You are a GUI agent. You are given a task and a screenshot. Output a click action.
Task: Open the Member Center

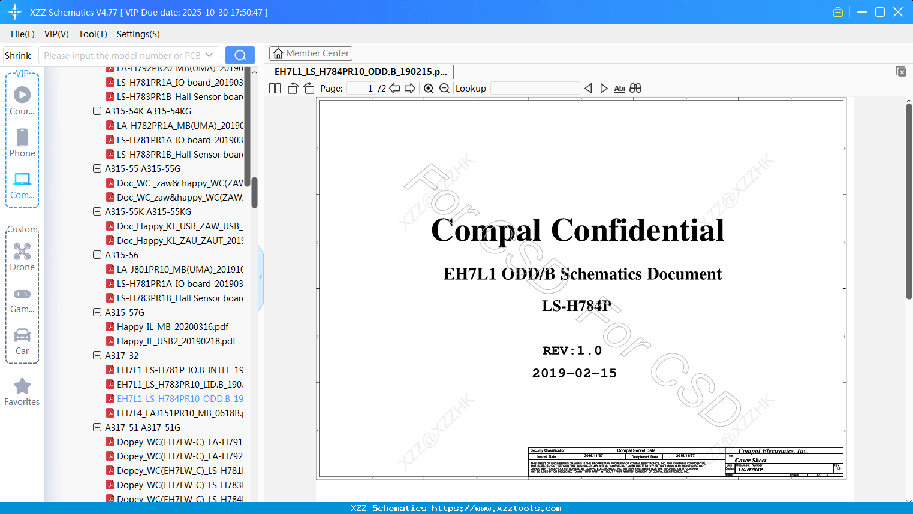tap(311, 53)
